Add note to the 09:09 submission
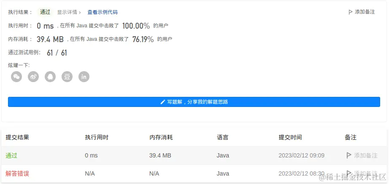389x184 pixels. tap(365, 155)
